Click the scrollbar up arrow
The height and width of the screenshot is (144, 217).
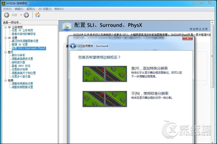[x=212, y=22]
